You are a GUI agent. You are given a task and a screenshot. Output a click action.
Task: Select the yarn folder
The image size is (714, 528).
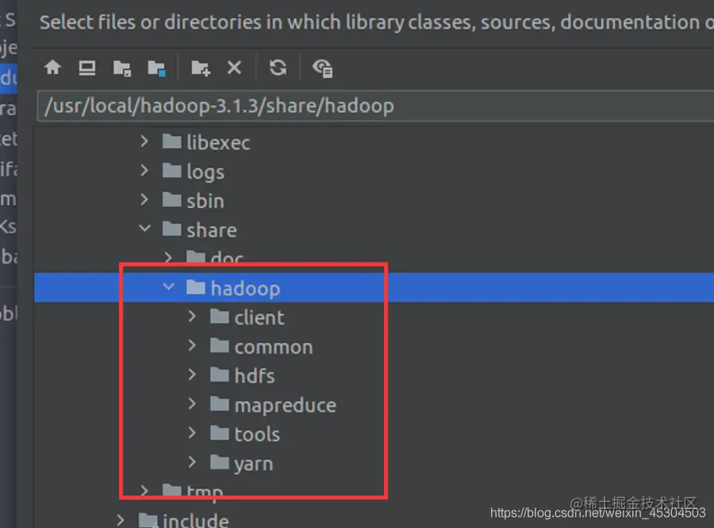pos(242,464)
